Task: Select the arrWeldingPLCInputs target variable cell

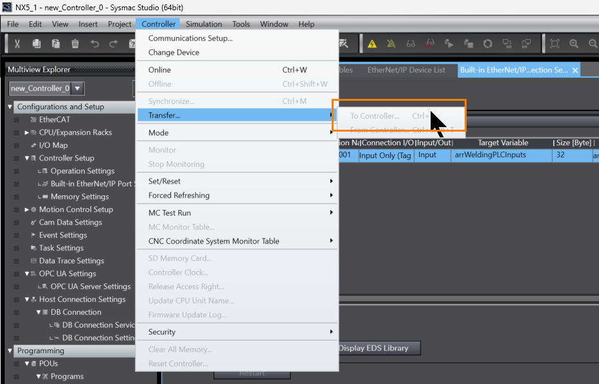Action: [x=490, y=155]
